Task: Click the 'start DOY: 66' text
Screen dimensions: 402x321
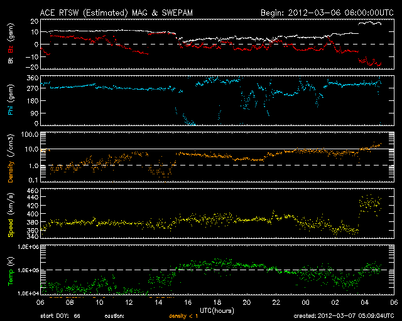Action: (x=60, y=316)
